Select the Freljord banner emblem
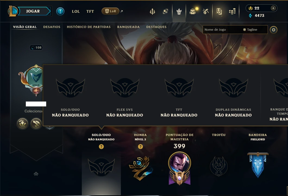Viewport: 288px width, 196px height. pyautogui.click(x=258, y=165)
